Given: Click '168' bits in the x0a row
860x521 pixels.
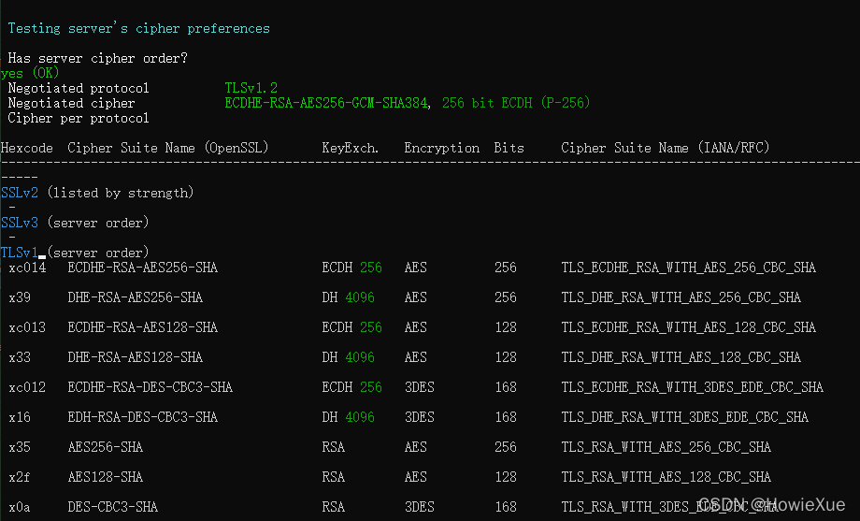Looking at the screenshot, I should pos(506,507).
